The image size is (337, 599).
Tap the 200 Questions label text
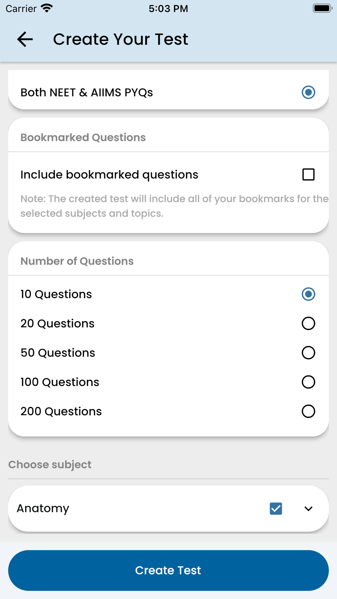[61, 411]
